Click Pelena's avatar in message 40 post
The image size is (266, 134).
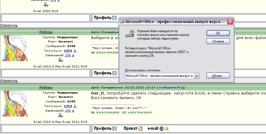(x=15, y=104)
